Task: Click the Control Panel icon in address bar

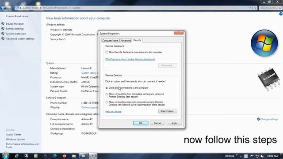Action: point(17,8)
